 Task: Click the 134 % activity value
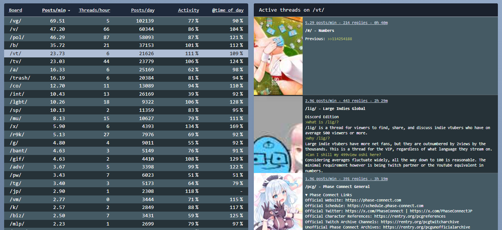tap(192, 126)
